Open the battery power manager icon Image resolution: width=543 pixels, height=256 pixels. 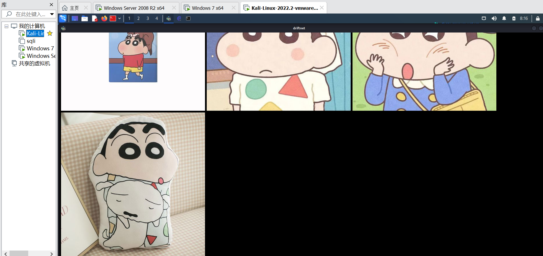point(514,18)
